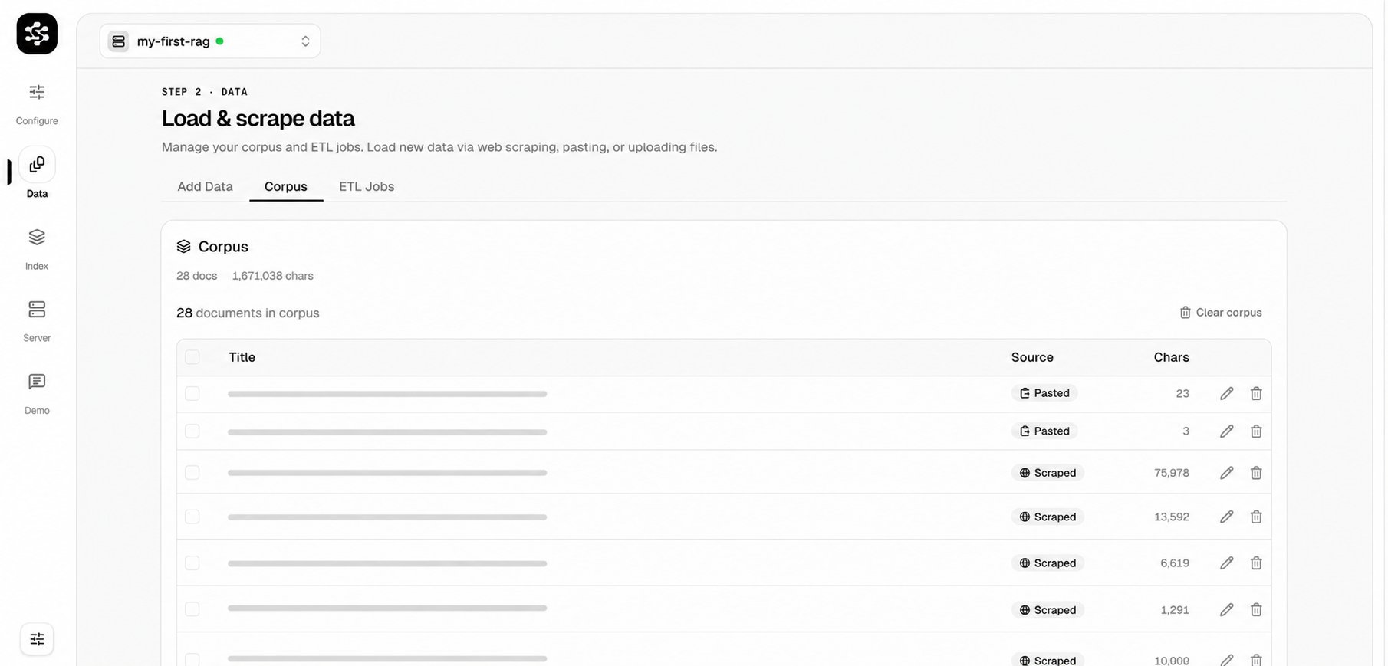
Task: Click the Scraped badge in 6,619 row
Action: pos(1048,563)
